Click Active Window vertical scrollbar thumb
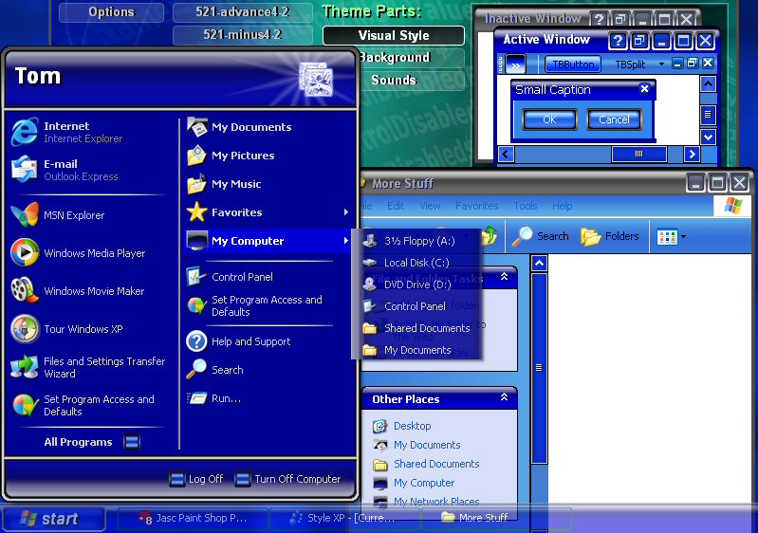Screen dimensions: 758x533 click(708, 115)
